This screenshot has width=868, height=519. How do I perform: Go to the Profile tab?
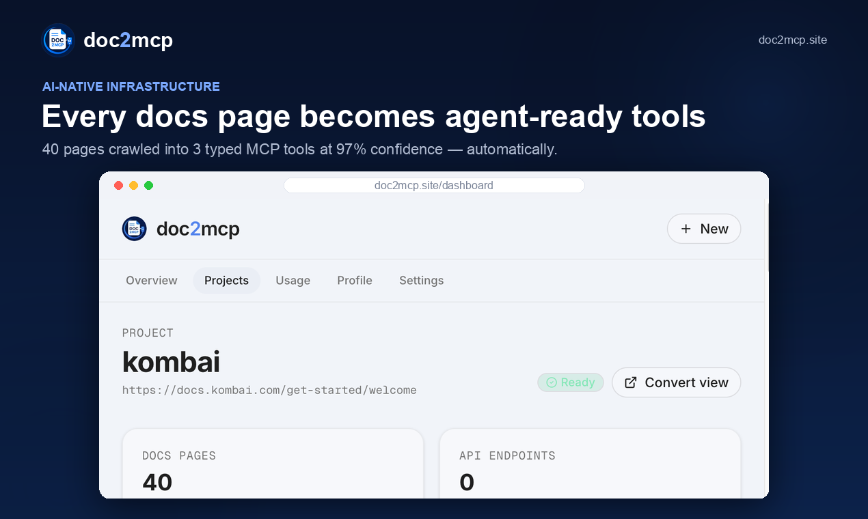[x=355, y=281]
